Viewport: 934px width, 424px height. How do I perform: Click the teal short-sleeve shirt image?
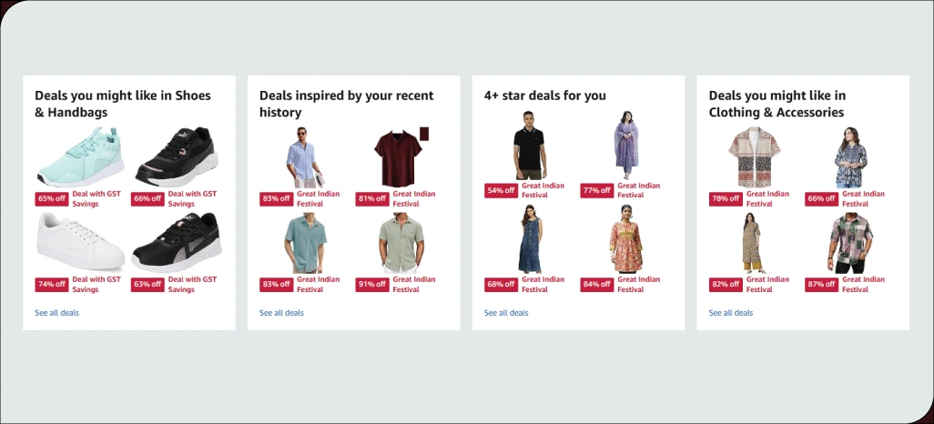point(306,243)
